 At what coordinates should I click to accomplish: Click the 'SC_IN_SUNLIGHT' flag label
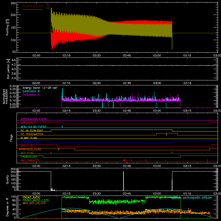[32, 130]
